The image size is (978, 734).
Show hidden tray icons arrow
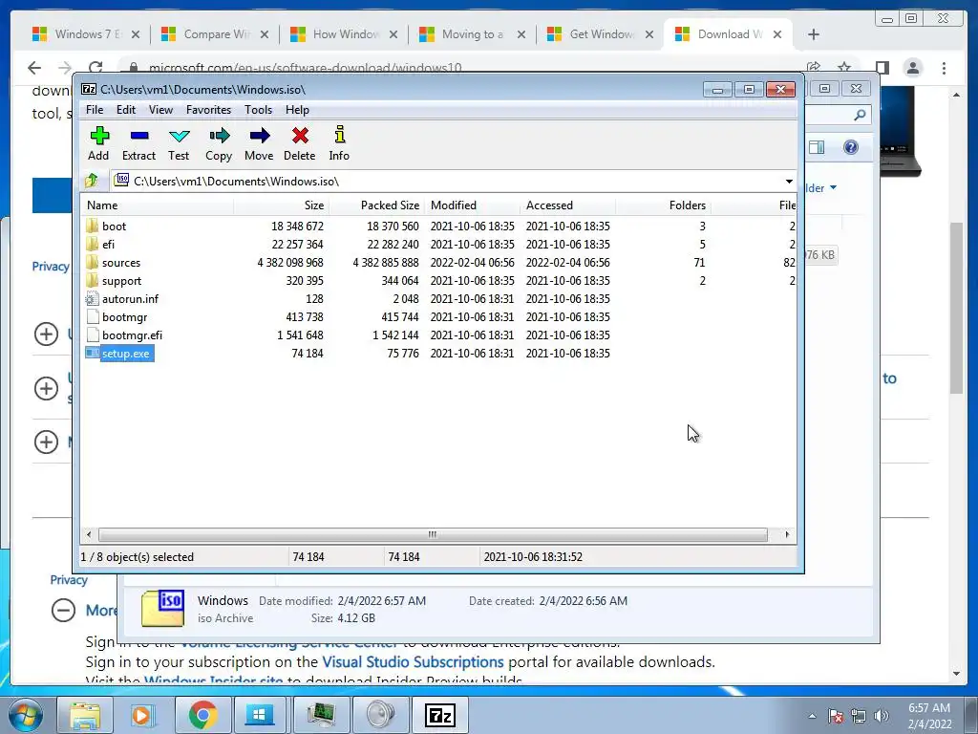pos(812,716)
